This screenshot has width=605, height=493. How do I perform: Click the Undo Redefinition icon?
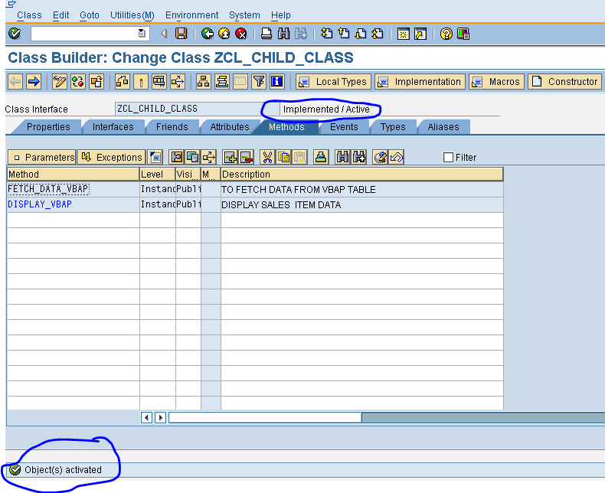click(396, 158)
